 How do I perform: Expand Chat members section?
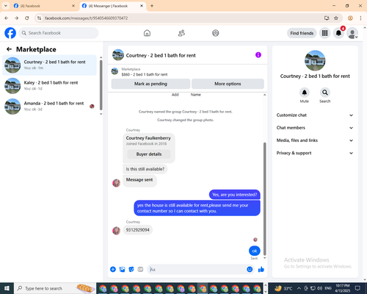click(x=315, y=128)
